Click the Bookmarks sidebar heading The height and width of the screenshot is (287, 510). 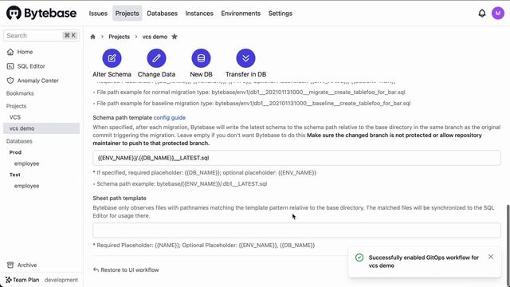pos(20,93)
